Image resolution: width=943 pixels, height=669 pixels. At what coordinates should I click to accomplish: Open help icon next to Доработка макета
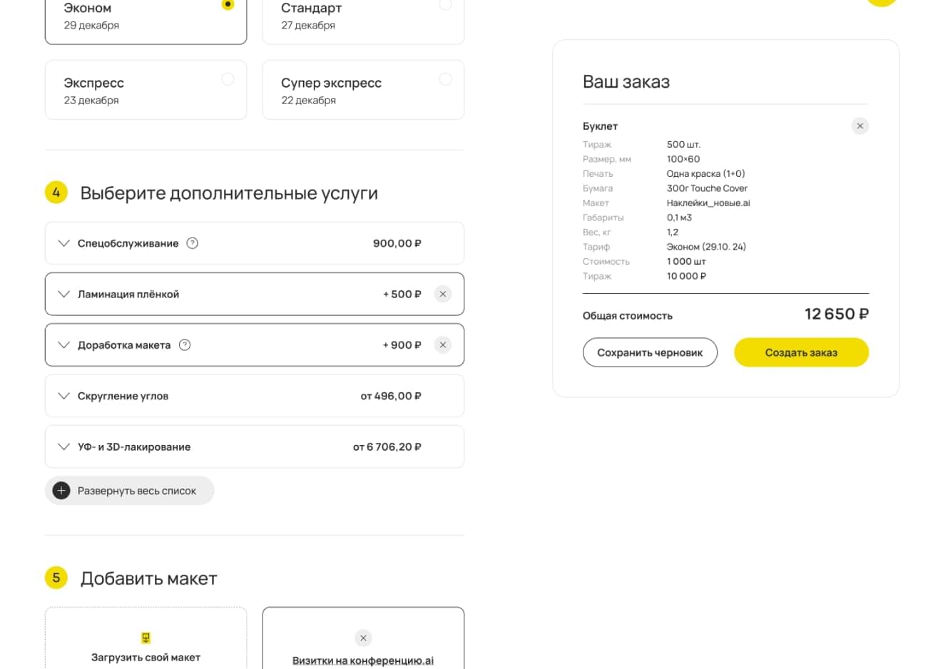click(x=185, y=345)
